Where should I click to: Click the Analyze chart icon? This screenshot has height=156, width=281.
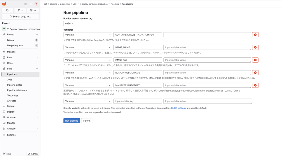coord(4,129)
